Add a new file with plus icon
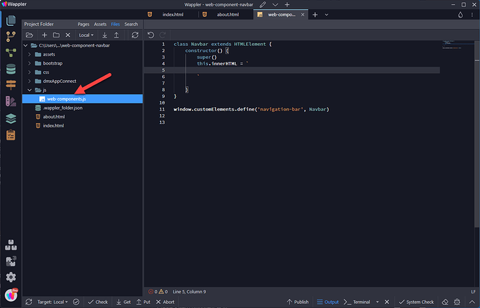The height and width of the screenshot is (308, 480). (45, 35)
